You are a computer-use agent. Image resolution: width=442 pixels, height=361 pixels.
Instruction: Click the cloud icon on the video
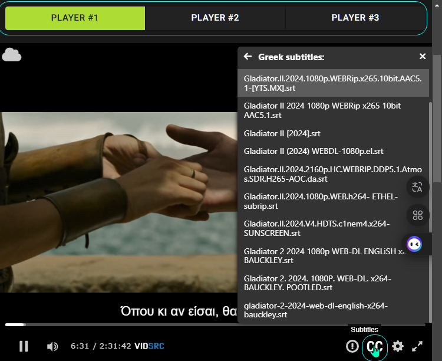[x=12, y=55]
